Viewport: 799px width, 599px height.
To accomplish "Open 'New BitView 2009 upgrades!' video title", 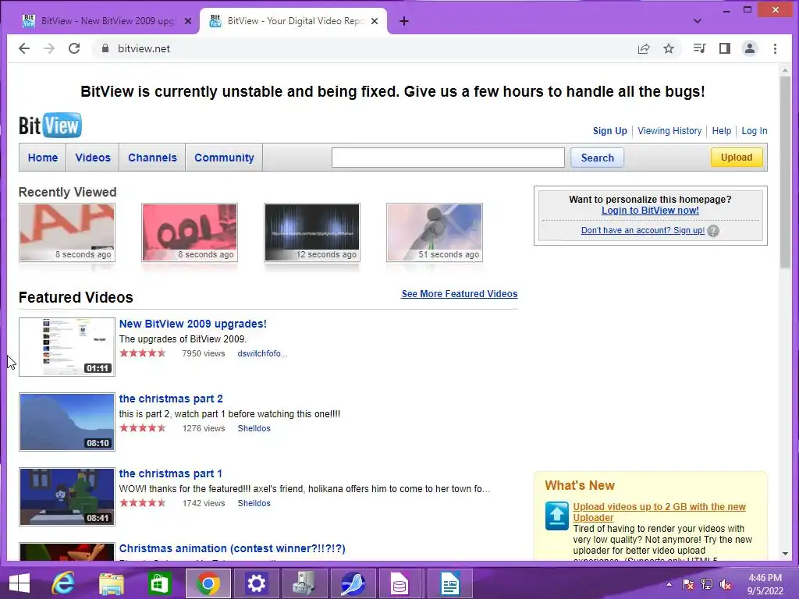I will [193, 324].
